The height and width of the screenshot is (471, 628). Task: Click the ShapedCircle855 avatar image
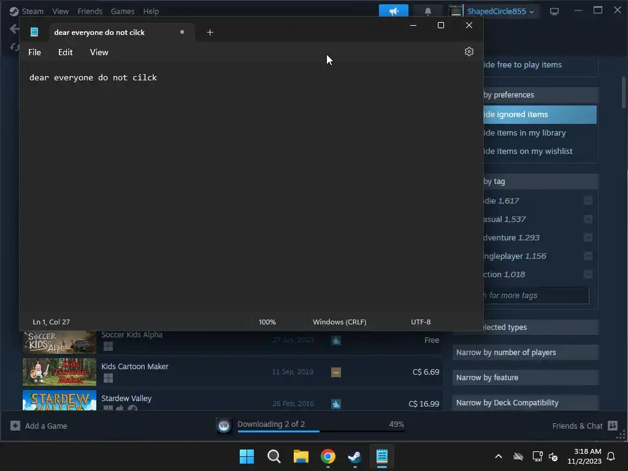click(x=456, y=11)
